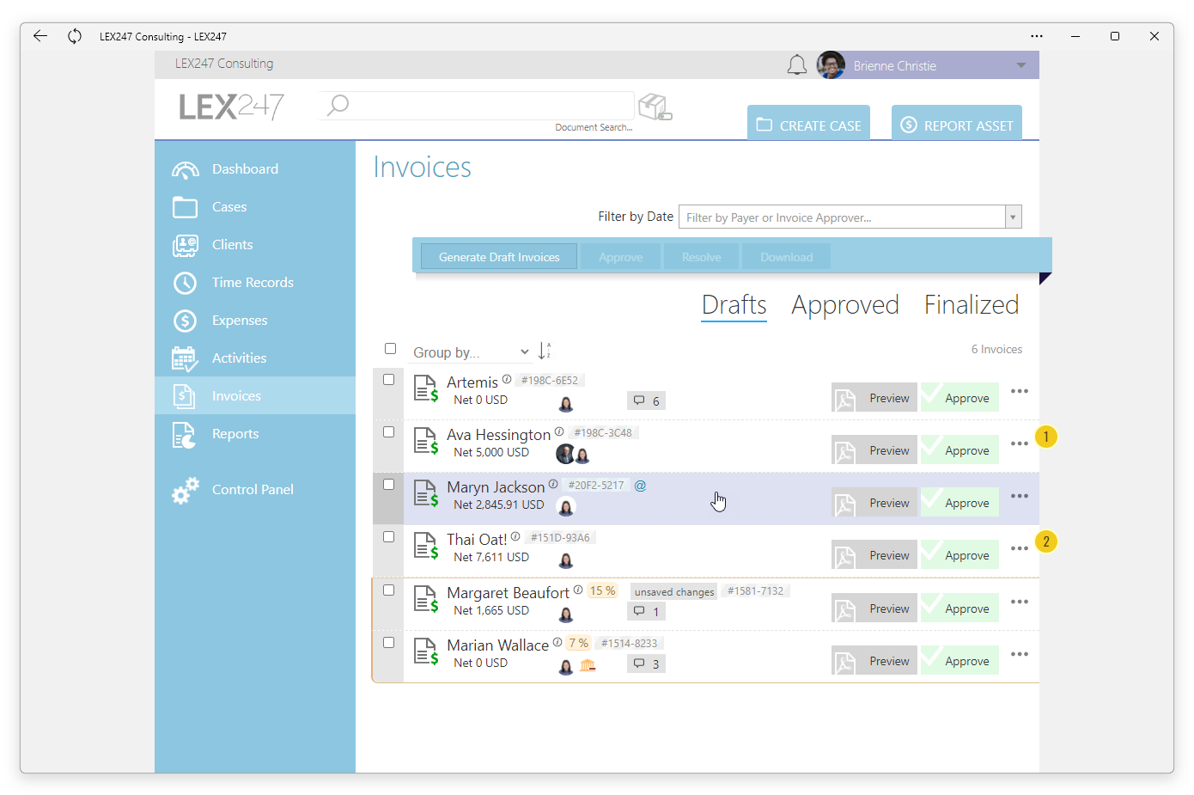Approve the Margaret Beaufort invoice
1194x795 pixels.
pyautogui.click(x=959, y=609)
